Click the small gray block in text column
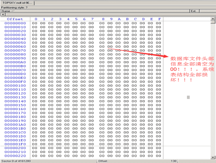The width and height of the screenshot is (216, 163). [188, 97]
